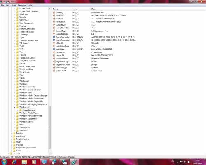206x165 pixels.
Task: Click the Shared Tools folder icon
Action: tap(17, 9)
